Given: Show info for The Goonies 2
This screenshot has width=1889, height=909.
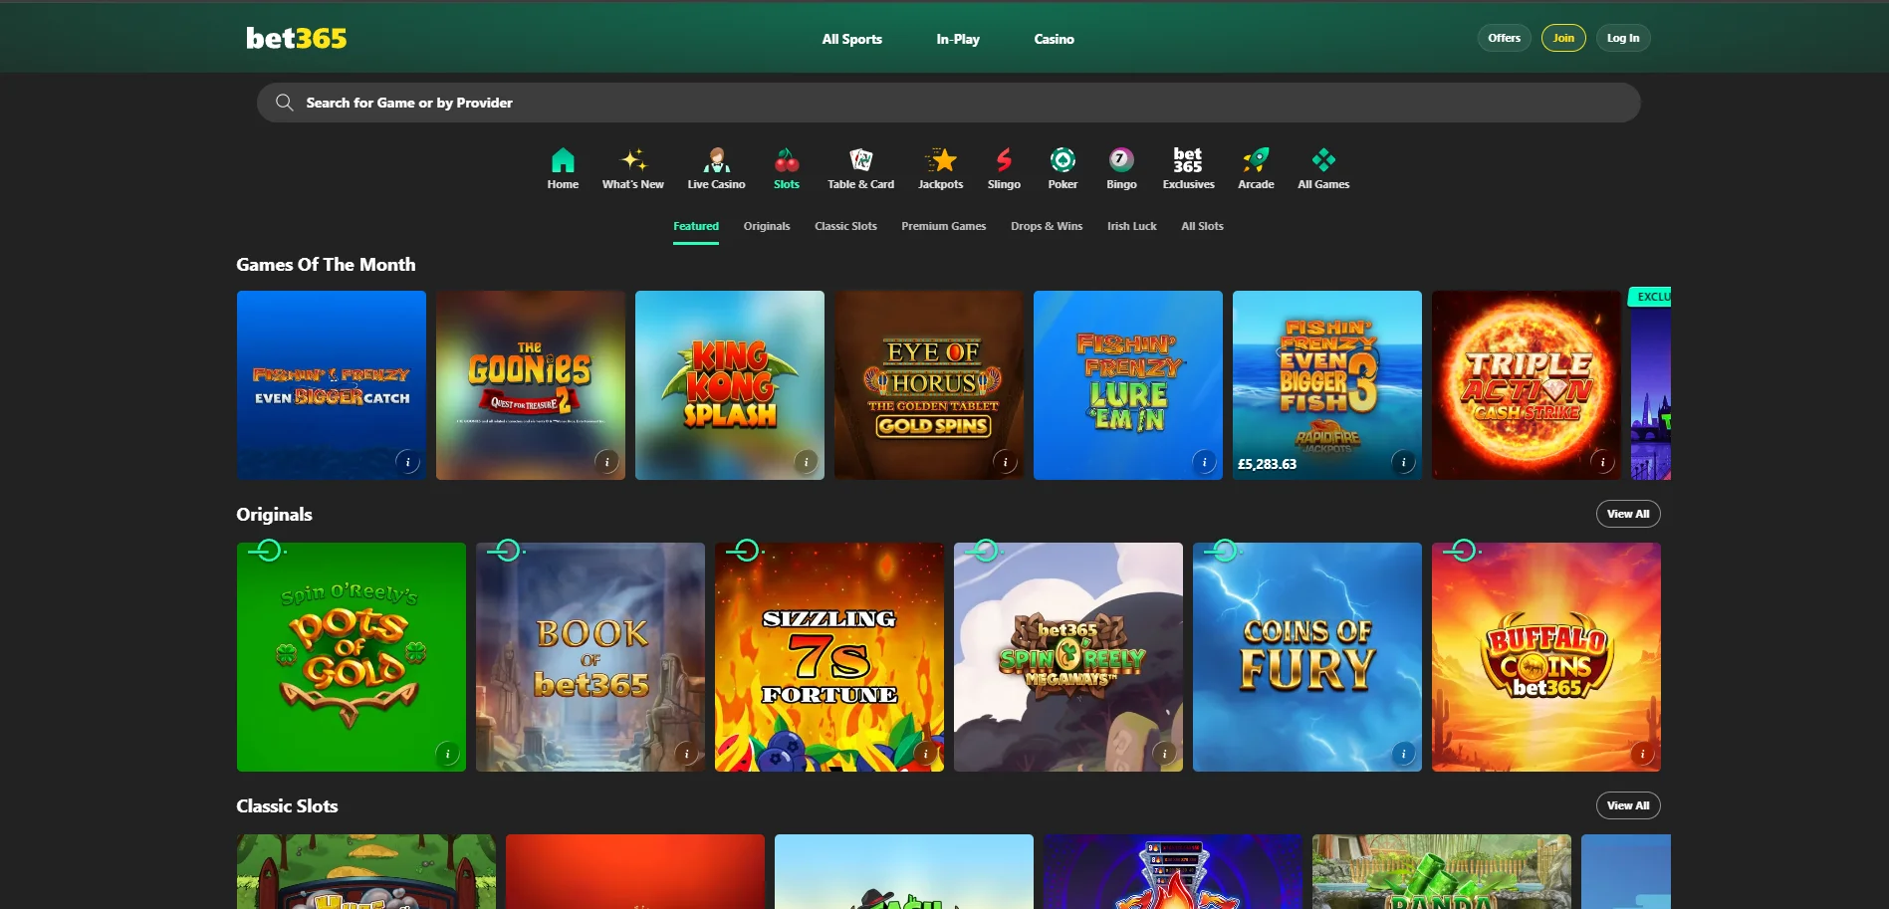Looking at the screenshot, I should pyautogui.click(x=606, y=462).
